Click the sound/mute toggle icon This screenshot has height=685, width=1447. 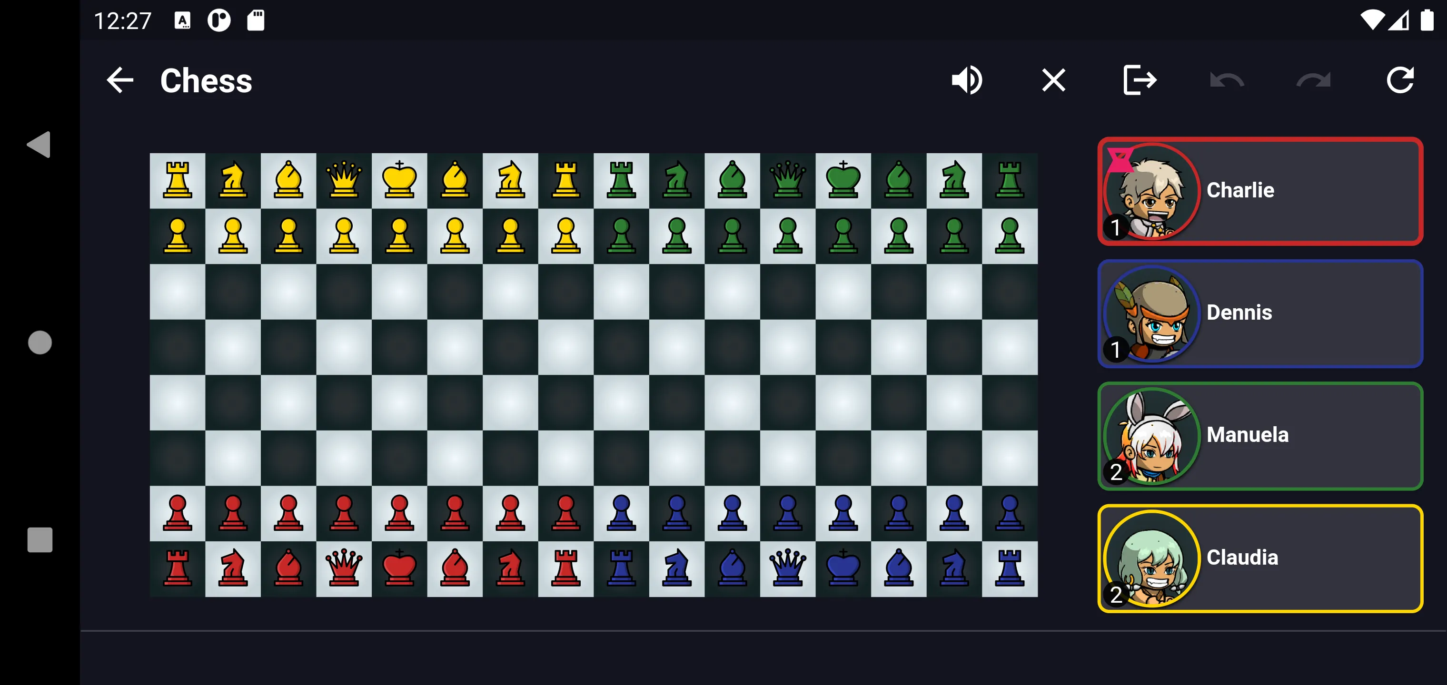coord(967,81)
